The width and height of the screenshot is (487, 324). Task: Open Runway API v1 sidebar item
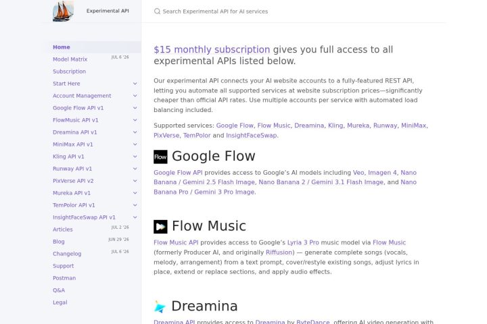(x=72, y=169)
